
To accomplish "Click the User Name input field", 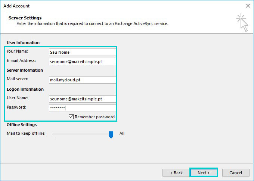I will (x=83, y=99).
